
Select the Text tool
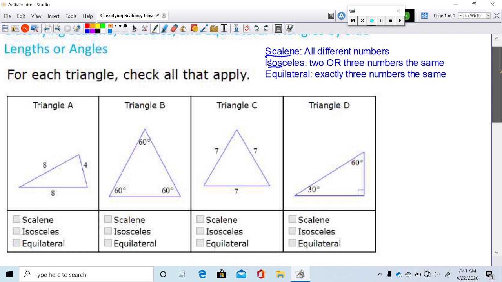(224, 28)
